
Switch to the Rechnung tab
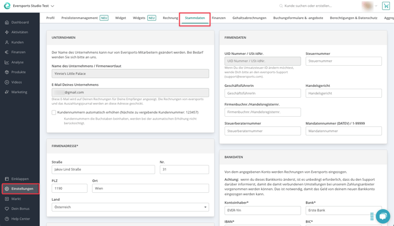170,18
